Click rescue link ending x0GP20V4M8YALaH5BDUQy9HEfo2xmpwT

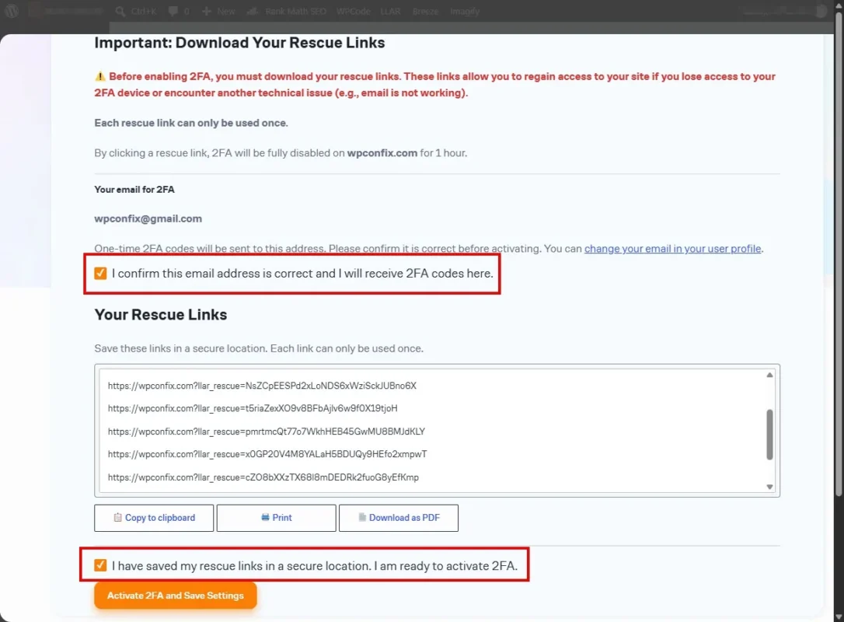coord(267,454)
